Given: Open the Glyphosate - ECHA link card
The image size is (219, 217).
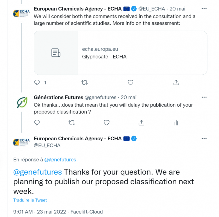Looking at the screenshot, I should pyautogui.click(x=120, y=53).
